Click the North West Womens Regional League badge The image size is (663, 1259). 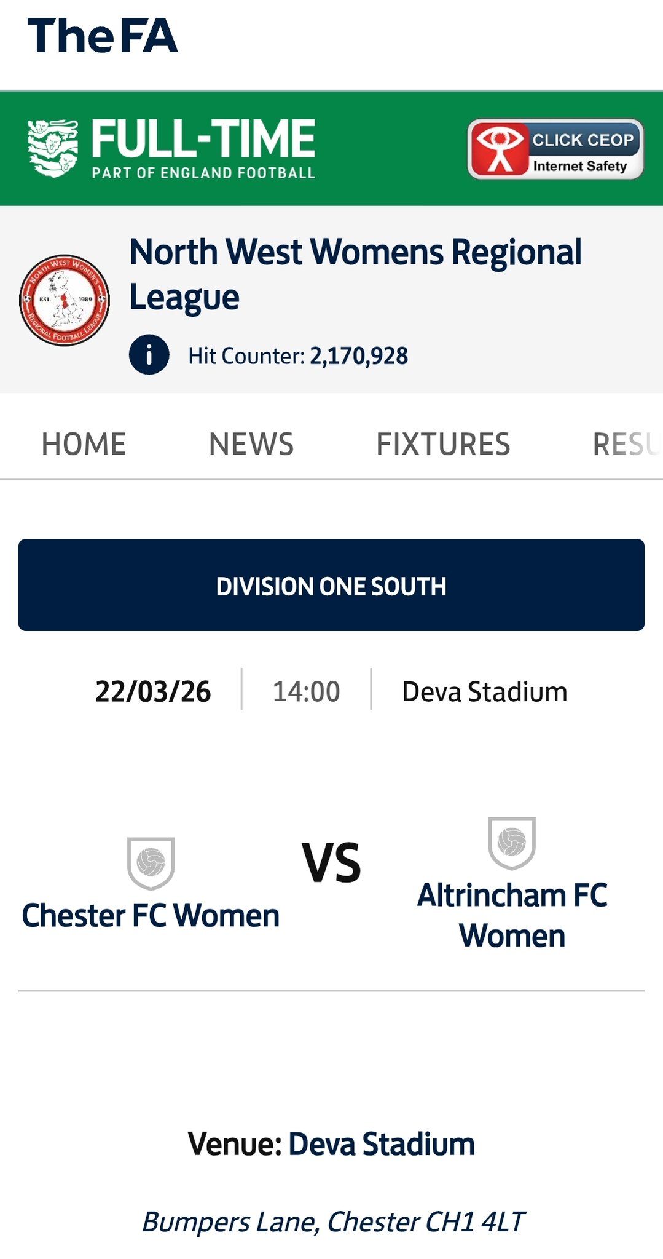pyautogui.click(x=65, y=300)
